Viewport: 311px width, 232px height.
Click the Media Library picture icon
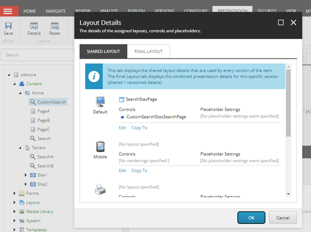(x=21, y=212)
